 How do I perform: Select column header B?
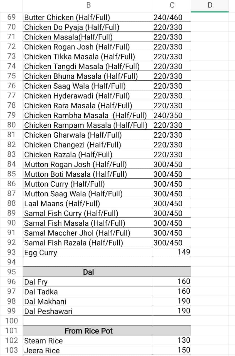[x=88, y=5]
